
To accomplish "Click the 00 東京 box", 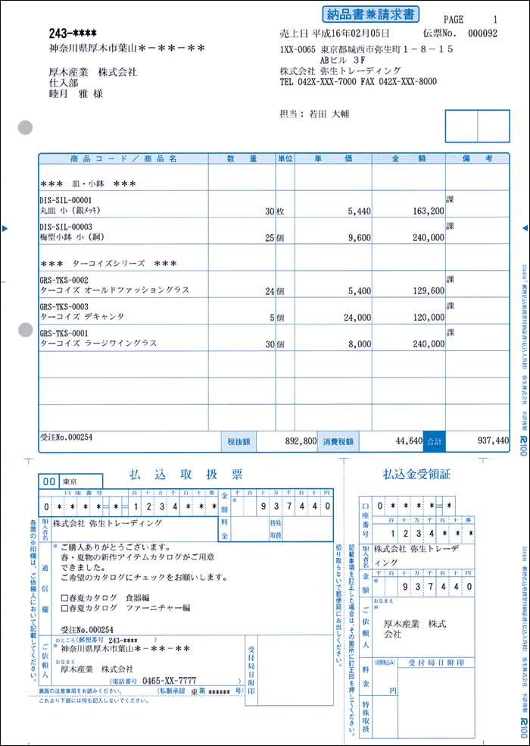I will click(70, 481).
